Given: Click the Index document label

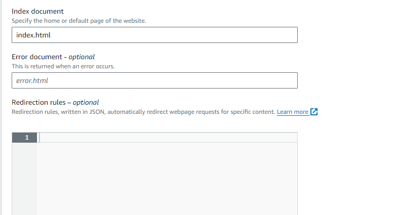Looking at the screenshot, I should click(x=37, y=11).
